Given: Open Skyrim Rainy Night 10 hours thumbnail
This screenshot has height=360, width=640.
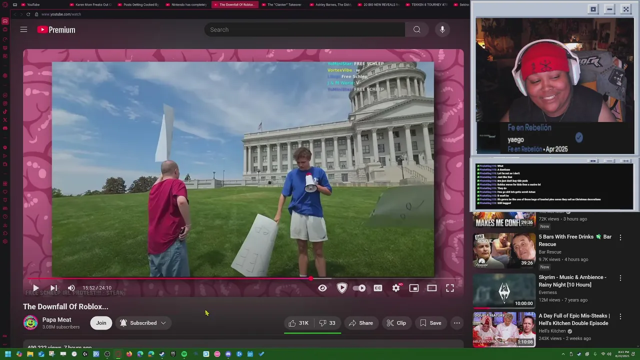Looking at the screenshot, I should coord(504,290).
